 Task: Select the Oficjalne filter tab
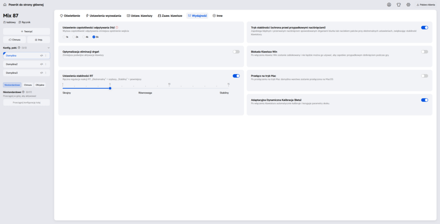point(40,85)
